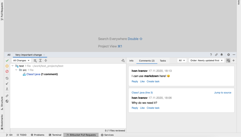Click Reply under the markdown comment
The image size is (241, 137).
135,81
